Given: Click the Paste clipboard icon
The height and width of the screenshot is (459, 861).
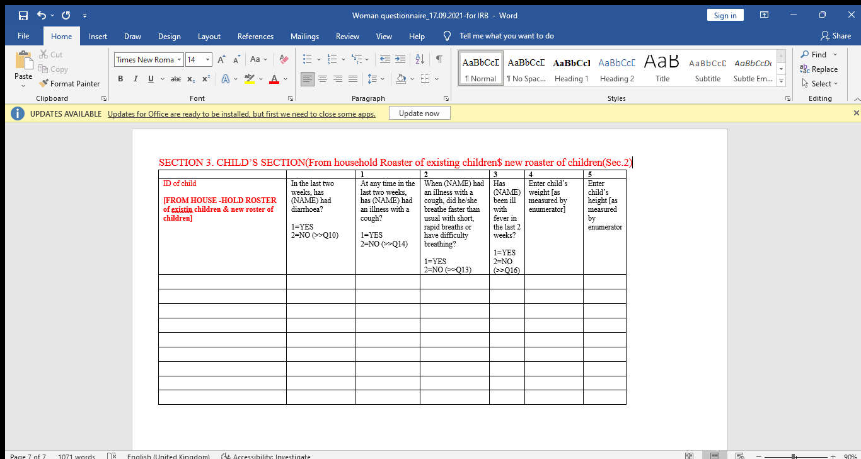Looking at the screenshot, I should pos(23,61).
